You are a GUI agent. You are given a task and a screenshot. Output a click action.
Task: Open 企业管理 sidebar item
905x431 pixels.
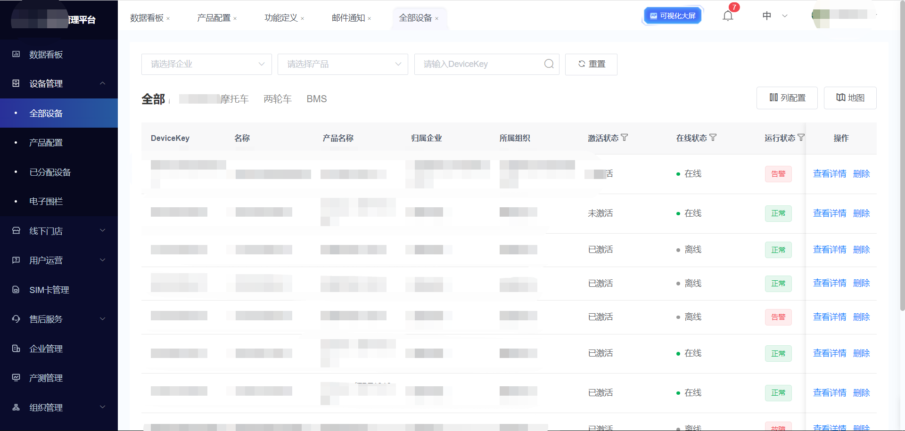coord(46,349)
